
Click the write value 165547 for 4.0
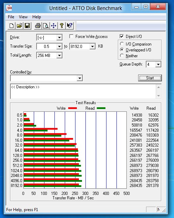pos(136,130)
